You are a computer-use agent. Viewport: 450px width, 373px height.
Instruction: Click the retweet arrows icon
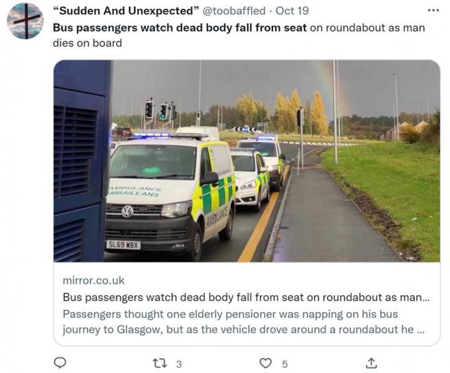(x=160, y=363)
